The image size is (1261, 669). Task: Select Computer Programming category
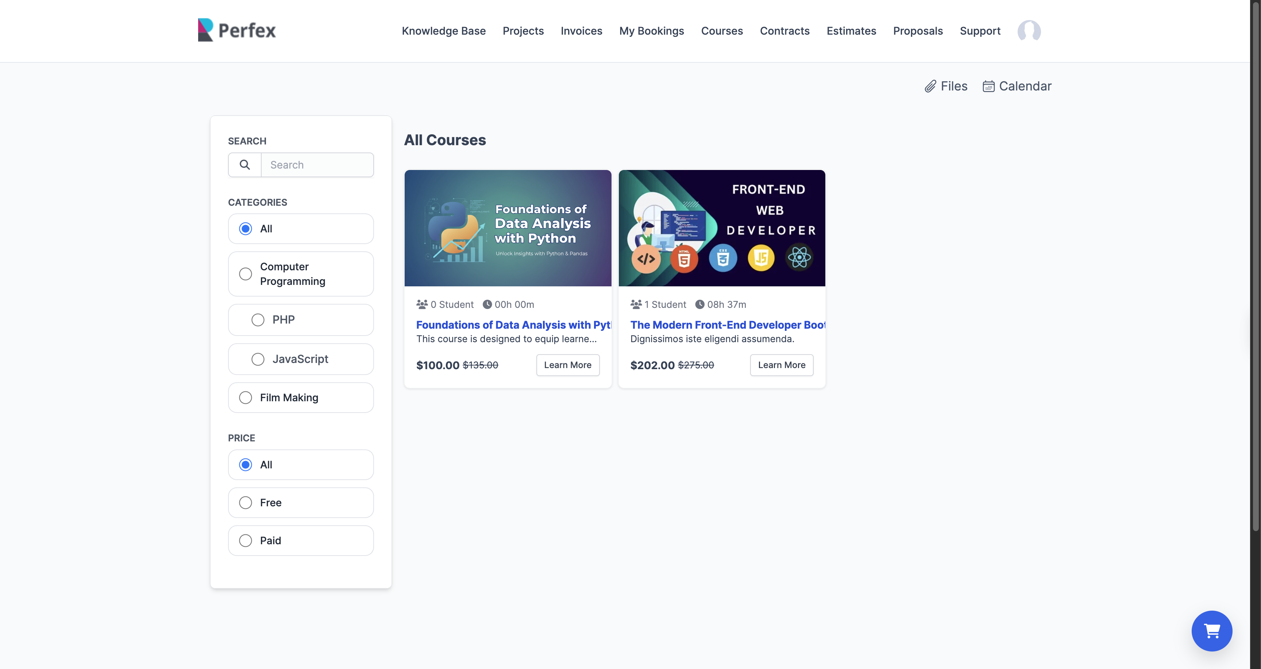(246, 274)
